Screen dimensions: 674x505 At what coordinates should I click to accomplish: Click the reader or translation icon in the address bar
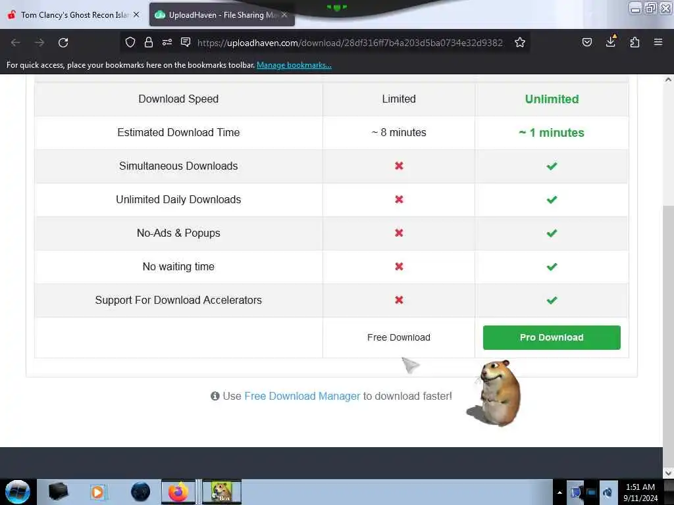pyautogui.click(x=186, y=42)
